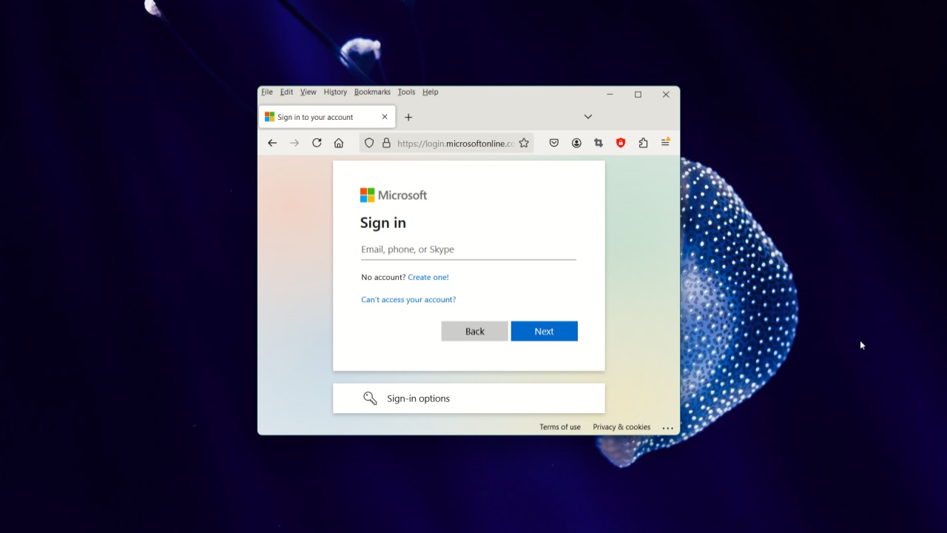Expand the ellipsis options on the sign-in page
The image size is (947, 533).
pos(667,427)
